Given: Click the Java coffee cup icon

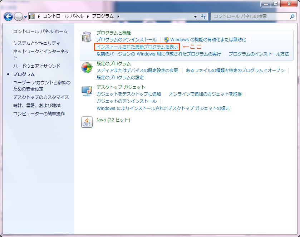Looking at the screenshot, I should [x=87, y=122].
